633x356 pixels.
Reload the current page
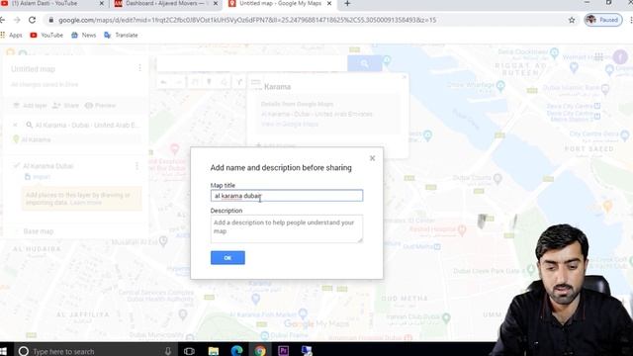tap(32, 20)
